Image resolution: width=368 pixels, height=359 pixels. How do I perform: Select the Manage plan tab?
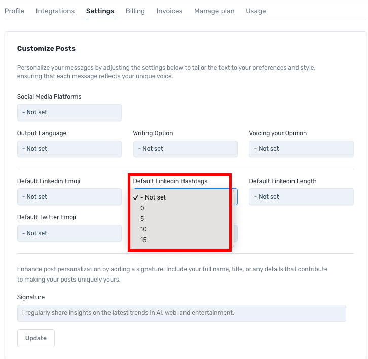[x=214, y=11]
